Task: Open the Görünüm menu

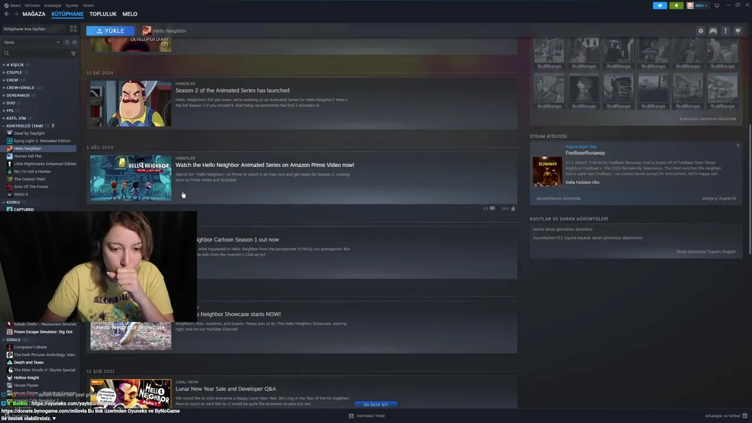Action: pos(32,5)
